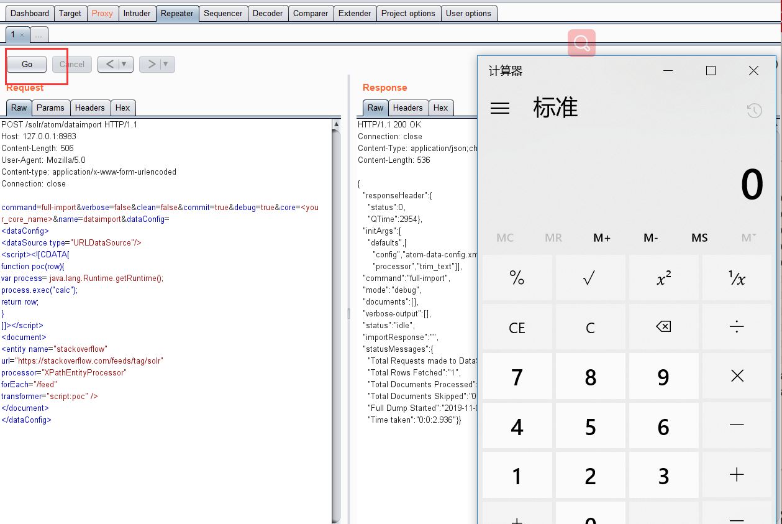Open the User options tab
Viewport: 782px width, 524px height.
click(x=468, y=13)
